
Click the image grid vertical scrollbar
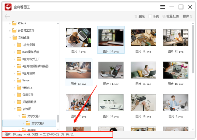[193, 49]
